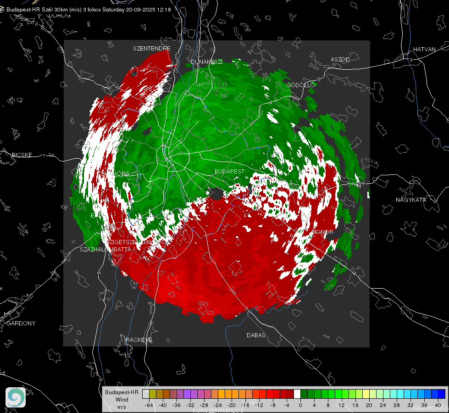Viewport: 449px width, 413px height.
Task: Select the SZAZHALOMBATTA label
Action: (105, 249)
